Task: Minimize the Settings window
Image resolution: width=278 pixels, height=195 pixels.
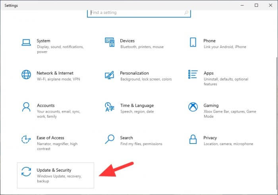Action: click(242, 5)
